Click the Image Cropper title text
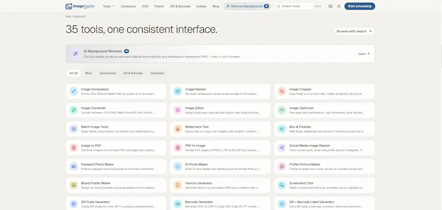Viewport: 442px width, 210px height. (x=300, y=90)
